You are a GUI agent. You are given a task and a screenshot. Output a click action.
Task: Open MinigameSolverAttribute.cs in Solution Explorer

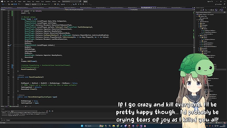coord(210,47)
